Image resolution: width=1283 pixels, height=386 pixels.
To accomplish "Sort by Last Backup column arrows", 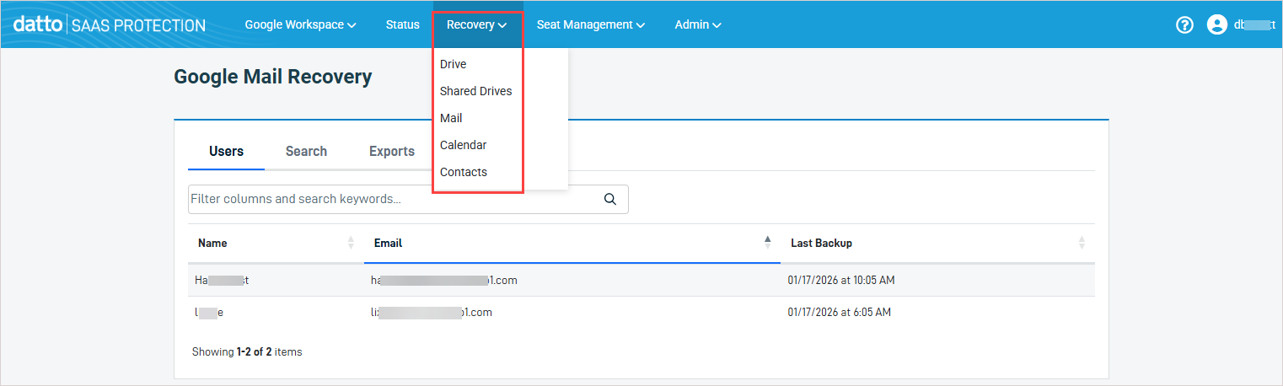I will [1082, 243].
